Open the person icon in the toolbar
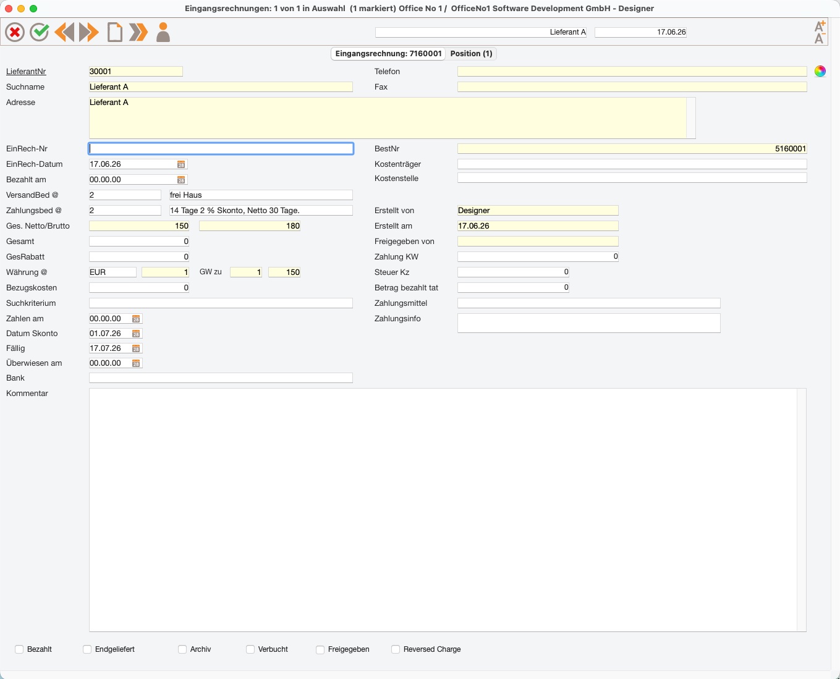This screenshot has height=679, width=840. [163, 32]
